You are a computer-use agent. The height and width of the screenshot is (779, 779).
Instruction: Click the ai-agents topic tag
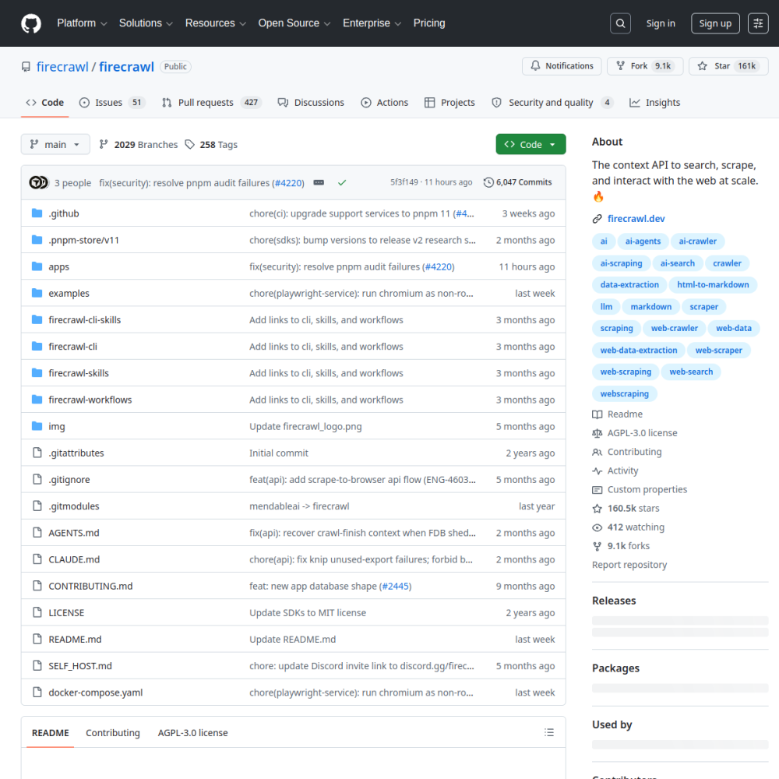(x=643, y=241)
